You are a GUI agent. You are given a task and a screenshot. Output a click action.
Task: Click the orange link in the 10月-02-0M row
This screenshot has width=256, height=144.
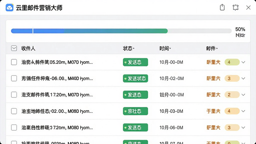(213, 78)
